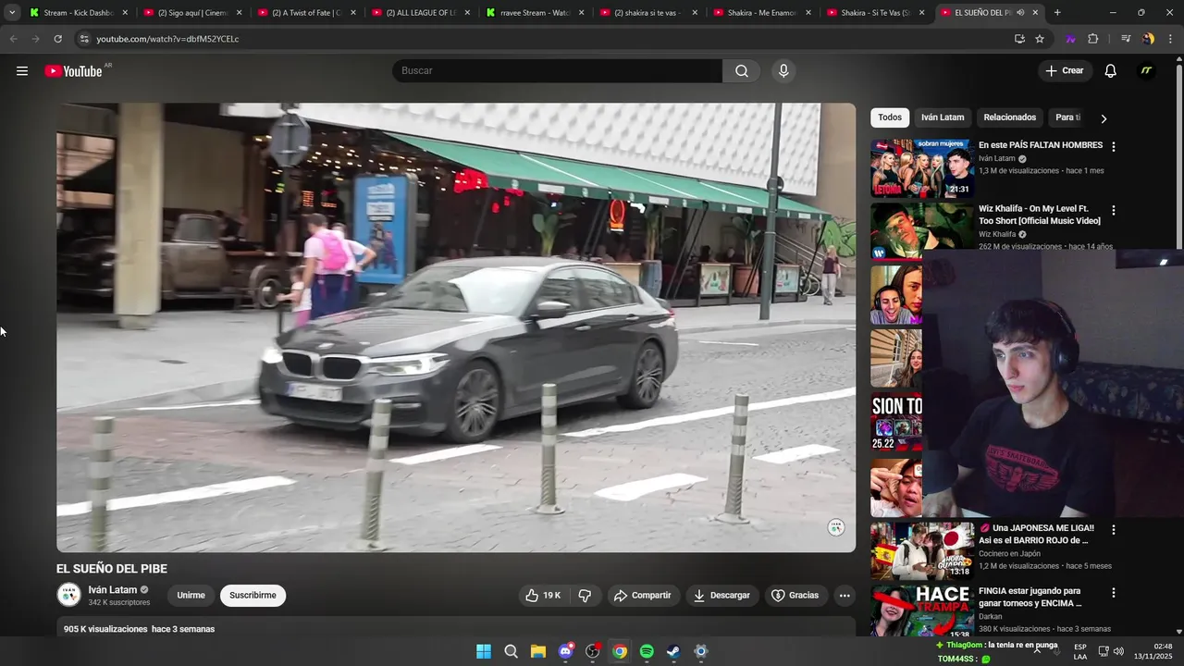Image resolution: width=1184 pixels, height=666 pixels.
Task: Like the video with 19 K thumbs-up
Action: pyautogui.click(x=542, y=596)
